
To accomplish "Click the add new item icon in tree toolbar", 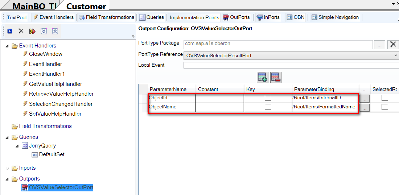I will pos(10,31).
